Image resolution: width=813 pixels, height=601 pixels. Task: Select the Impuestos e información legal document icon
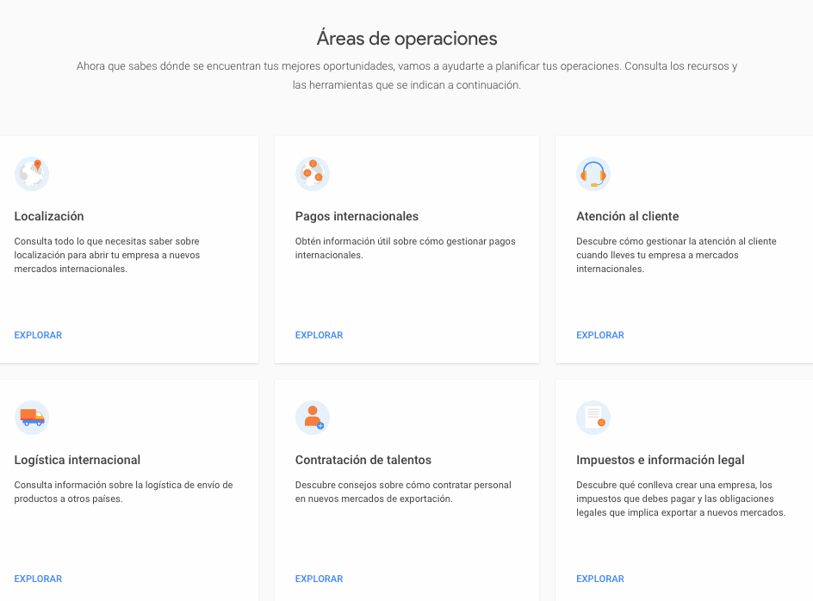point(593,417)
